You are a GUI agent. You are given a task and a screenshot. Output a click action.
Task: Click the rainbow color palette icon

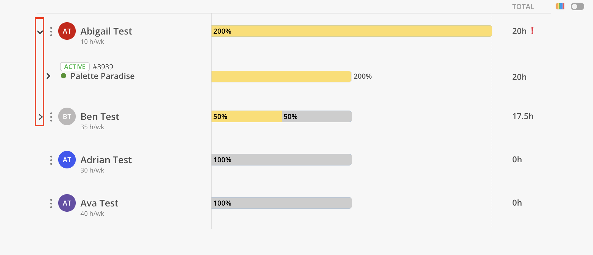(x=560, y=6)
